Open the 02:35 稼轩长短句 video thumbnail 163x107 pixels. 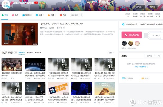point(105,65)
